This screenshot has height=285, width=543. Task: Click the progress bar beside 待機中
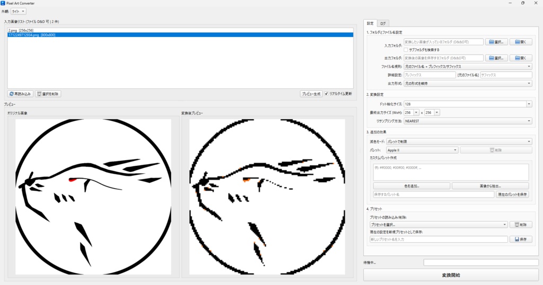point(480,263)
